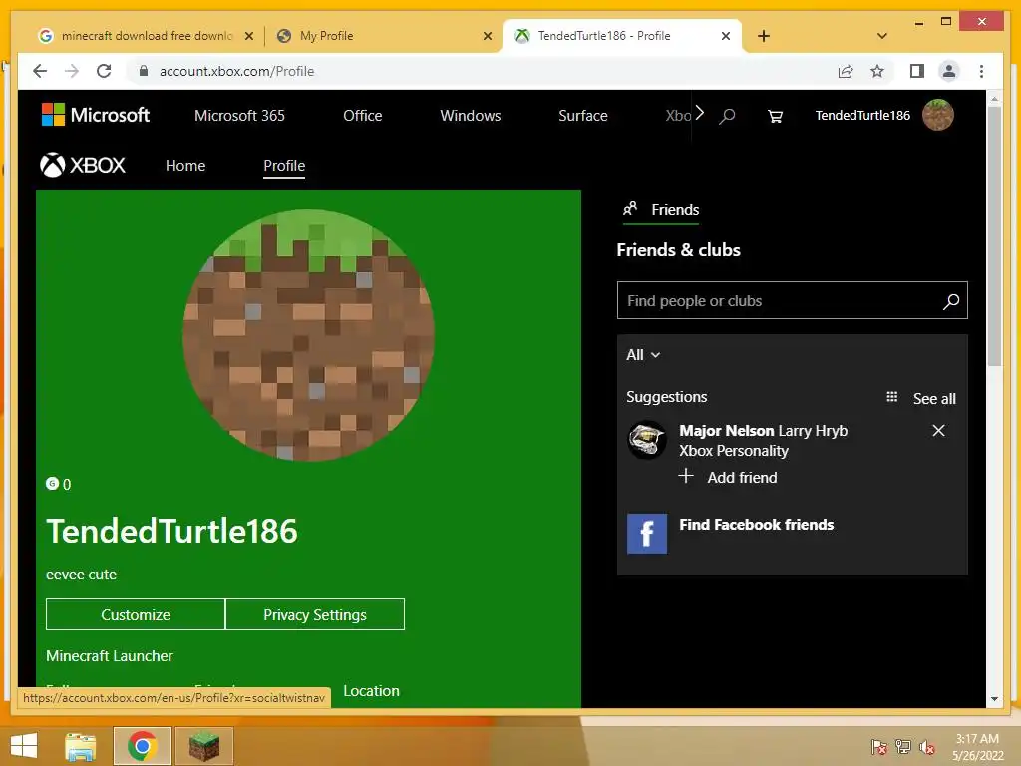1021x766 pixels.
Task: Open a new browser tab
Action: (x=764, y=36)
